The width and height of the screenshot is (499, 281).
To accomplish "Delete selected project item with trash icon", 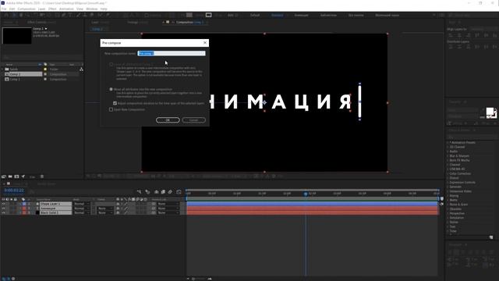I will [42, 176].
